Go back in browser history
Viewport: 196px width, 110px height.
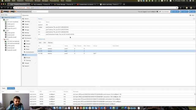click(2, 8)
